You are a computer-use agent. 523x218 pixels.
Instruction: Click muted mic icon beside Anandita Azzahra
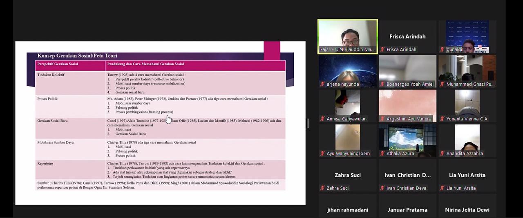442,153
